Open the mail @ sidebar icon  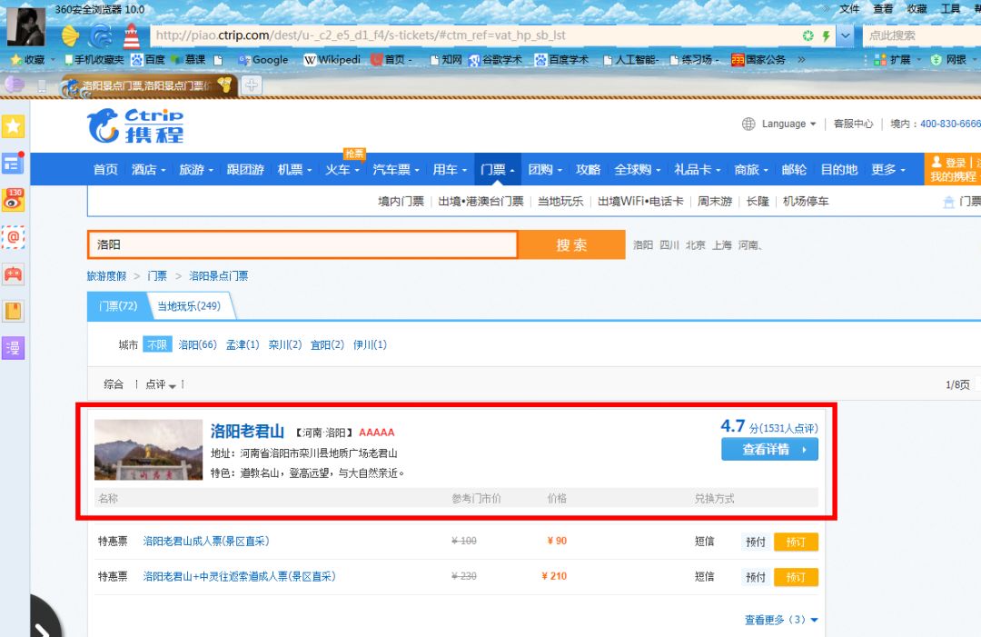[x=13, y=237]
